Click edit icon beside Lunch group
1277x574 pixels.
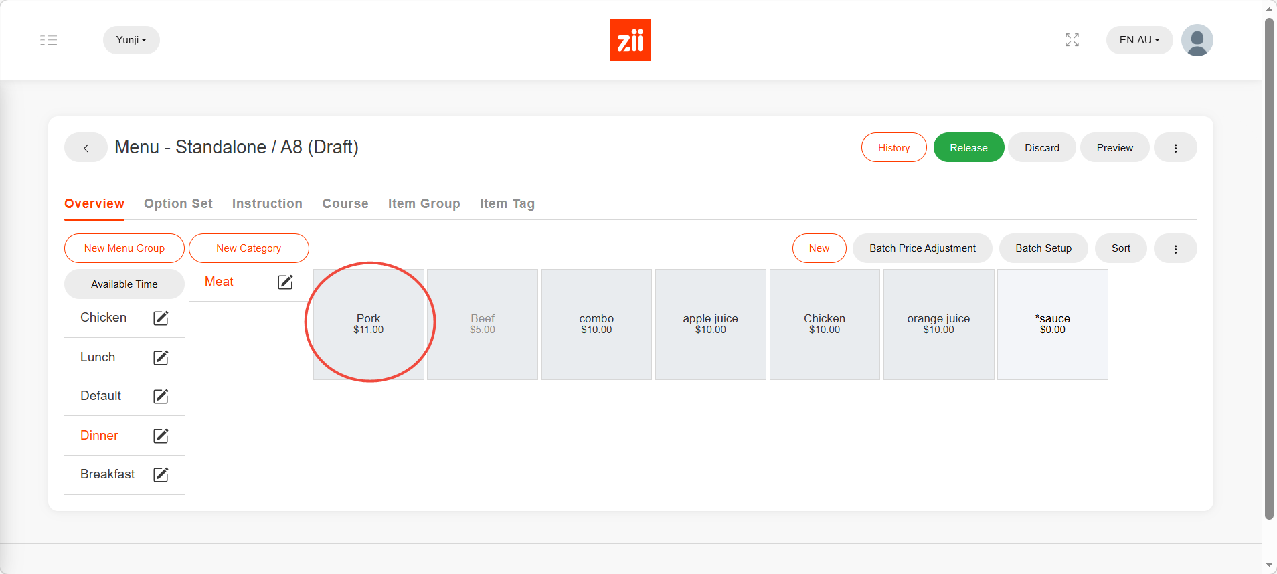(161, 358)
